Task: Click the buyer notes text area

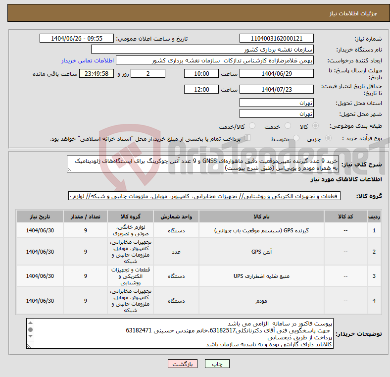Action: (180, 333)
